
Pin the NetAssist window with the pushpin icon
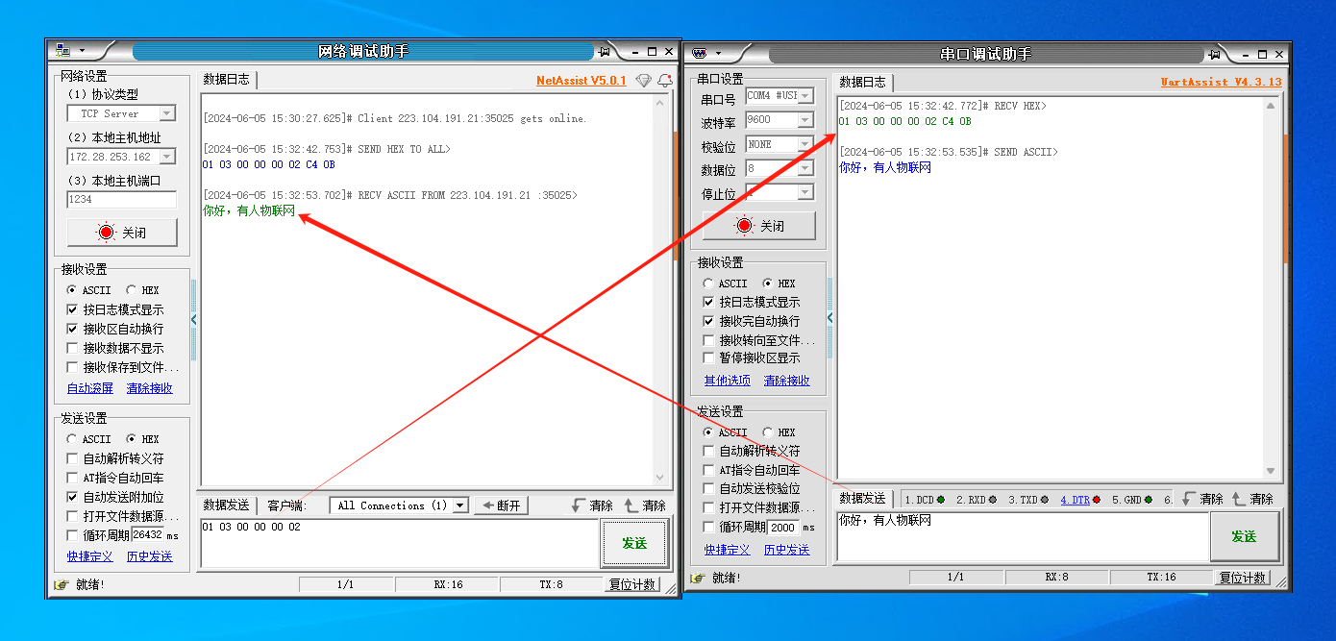(605, 51)
